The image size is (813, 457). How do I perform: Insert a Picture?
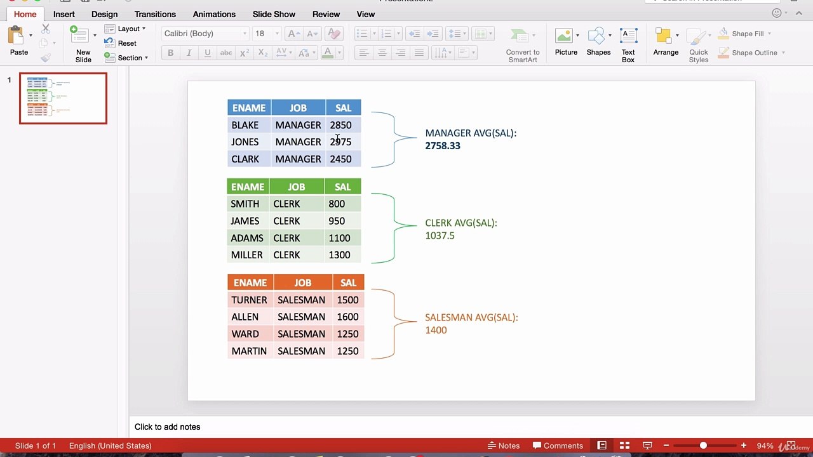(x=566, y=42)
